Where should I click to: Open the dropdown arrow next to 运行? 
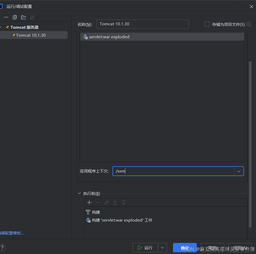tap(162, 248)
